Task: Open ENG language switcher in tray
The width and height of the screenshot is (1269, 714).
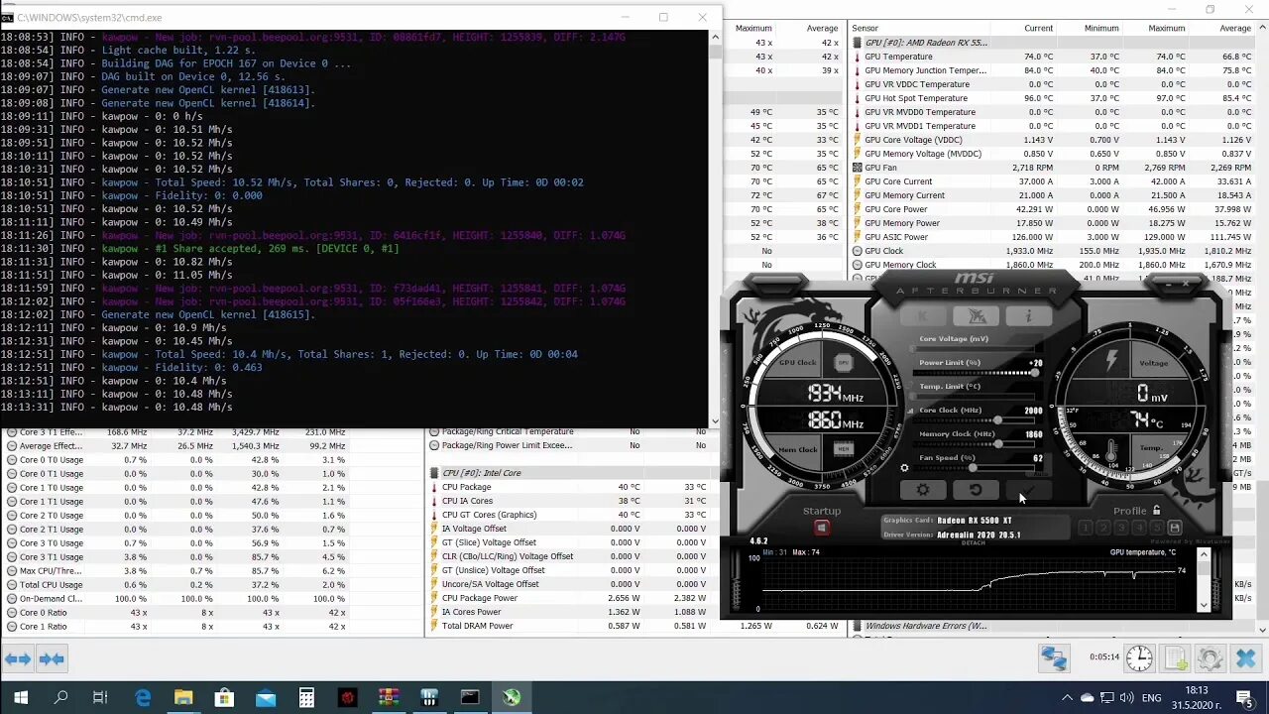Action: click(x=1151, y=698)
